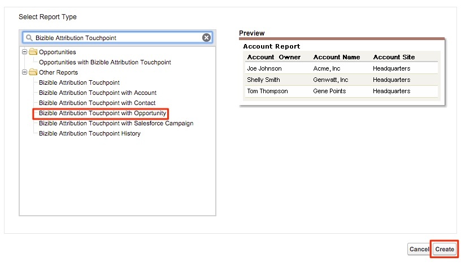Choose Bizible Attribution Touchpoint with Salesforce Campaign
The height and width of the screenshot is (266, 461).
tap(116, 123)
